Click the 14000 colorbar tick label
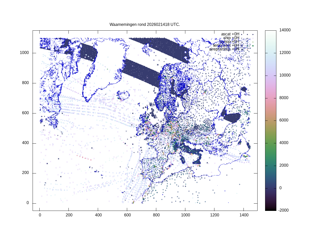 point(285,30)
